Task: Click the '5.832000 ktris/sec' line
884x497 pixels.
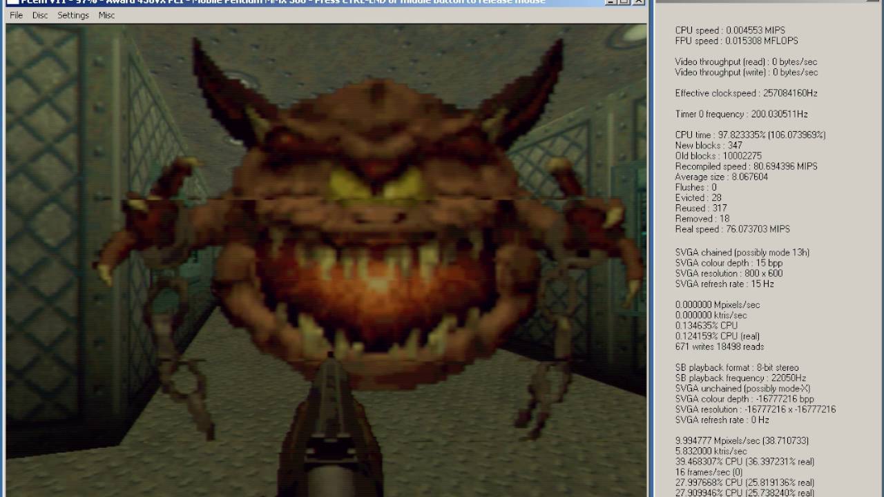Action: point(711,451)
